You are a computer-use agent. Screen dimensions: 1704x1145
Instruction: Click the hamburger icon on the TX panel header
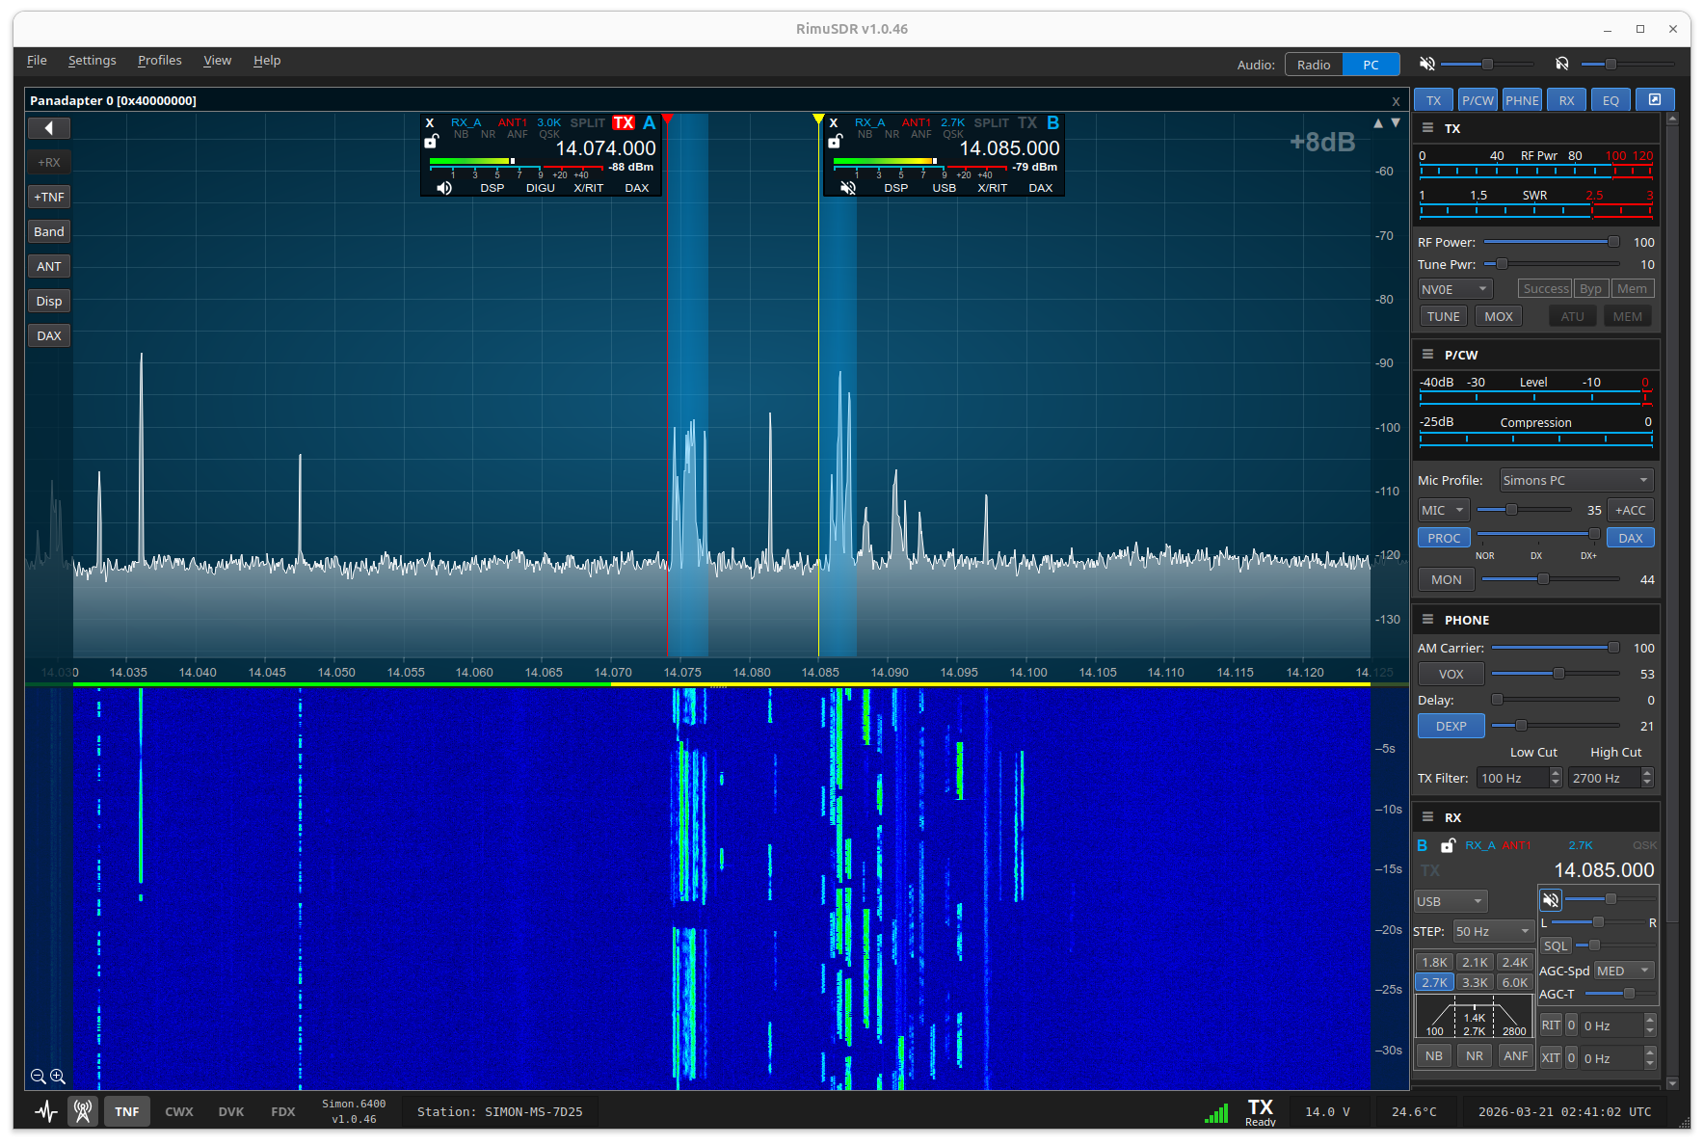pyautogui.click(x=1427, y=128)
